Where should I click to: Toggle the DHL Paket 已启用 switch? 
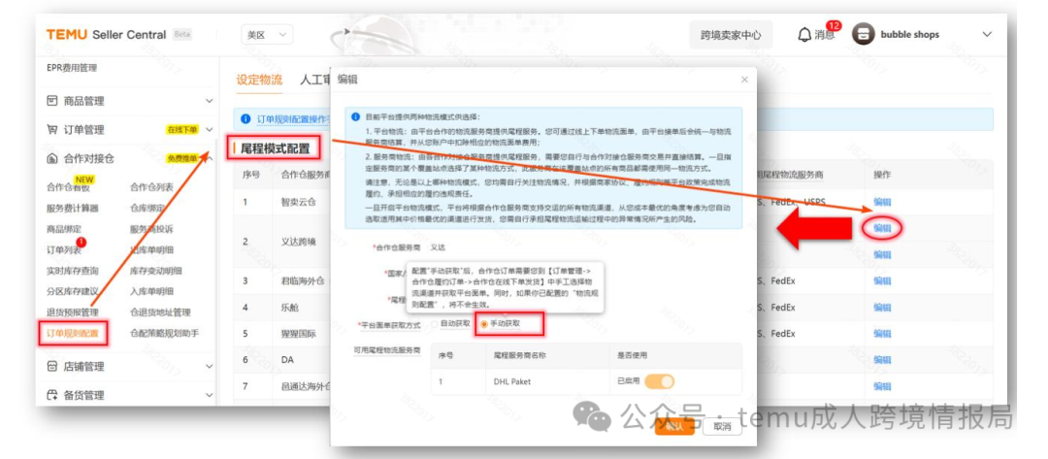(x=659, y=381)
